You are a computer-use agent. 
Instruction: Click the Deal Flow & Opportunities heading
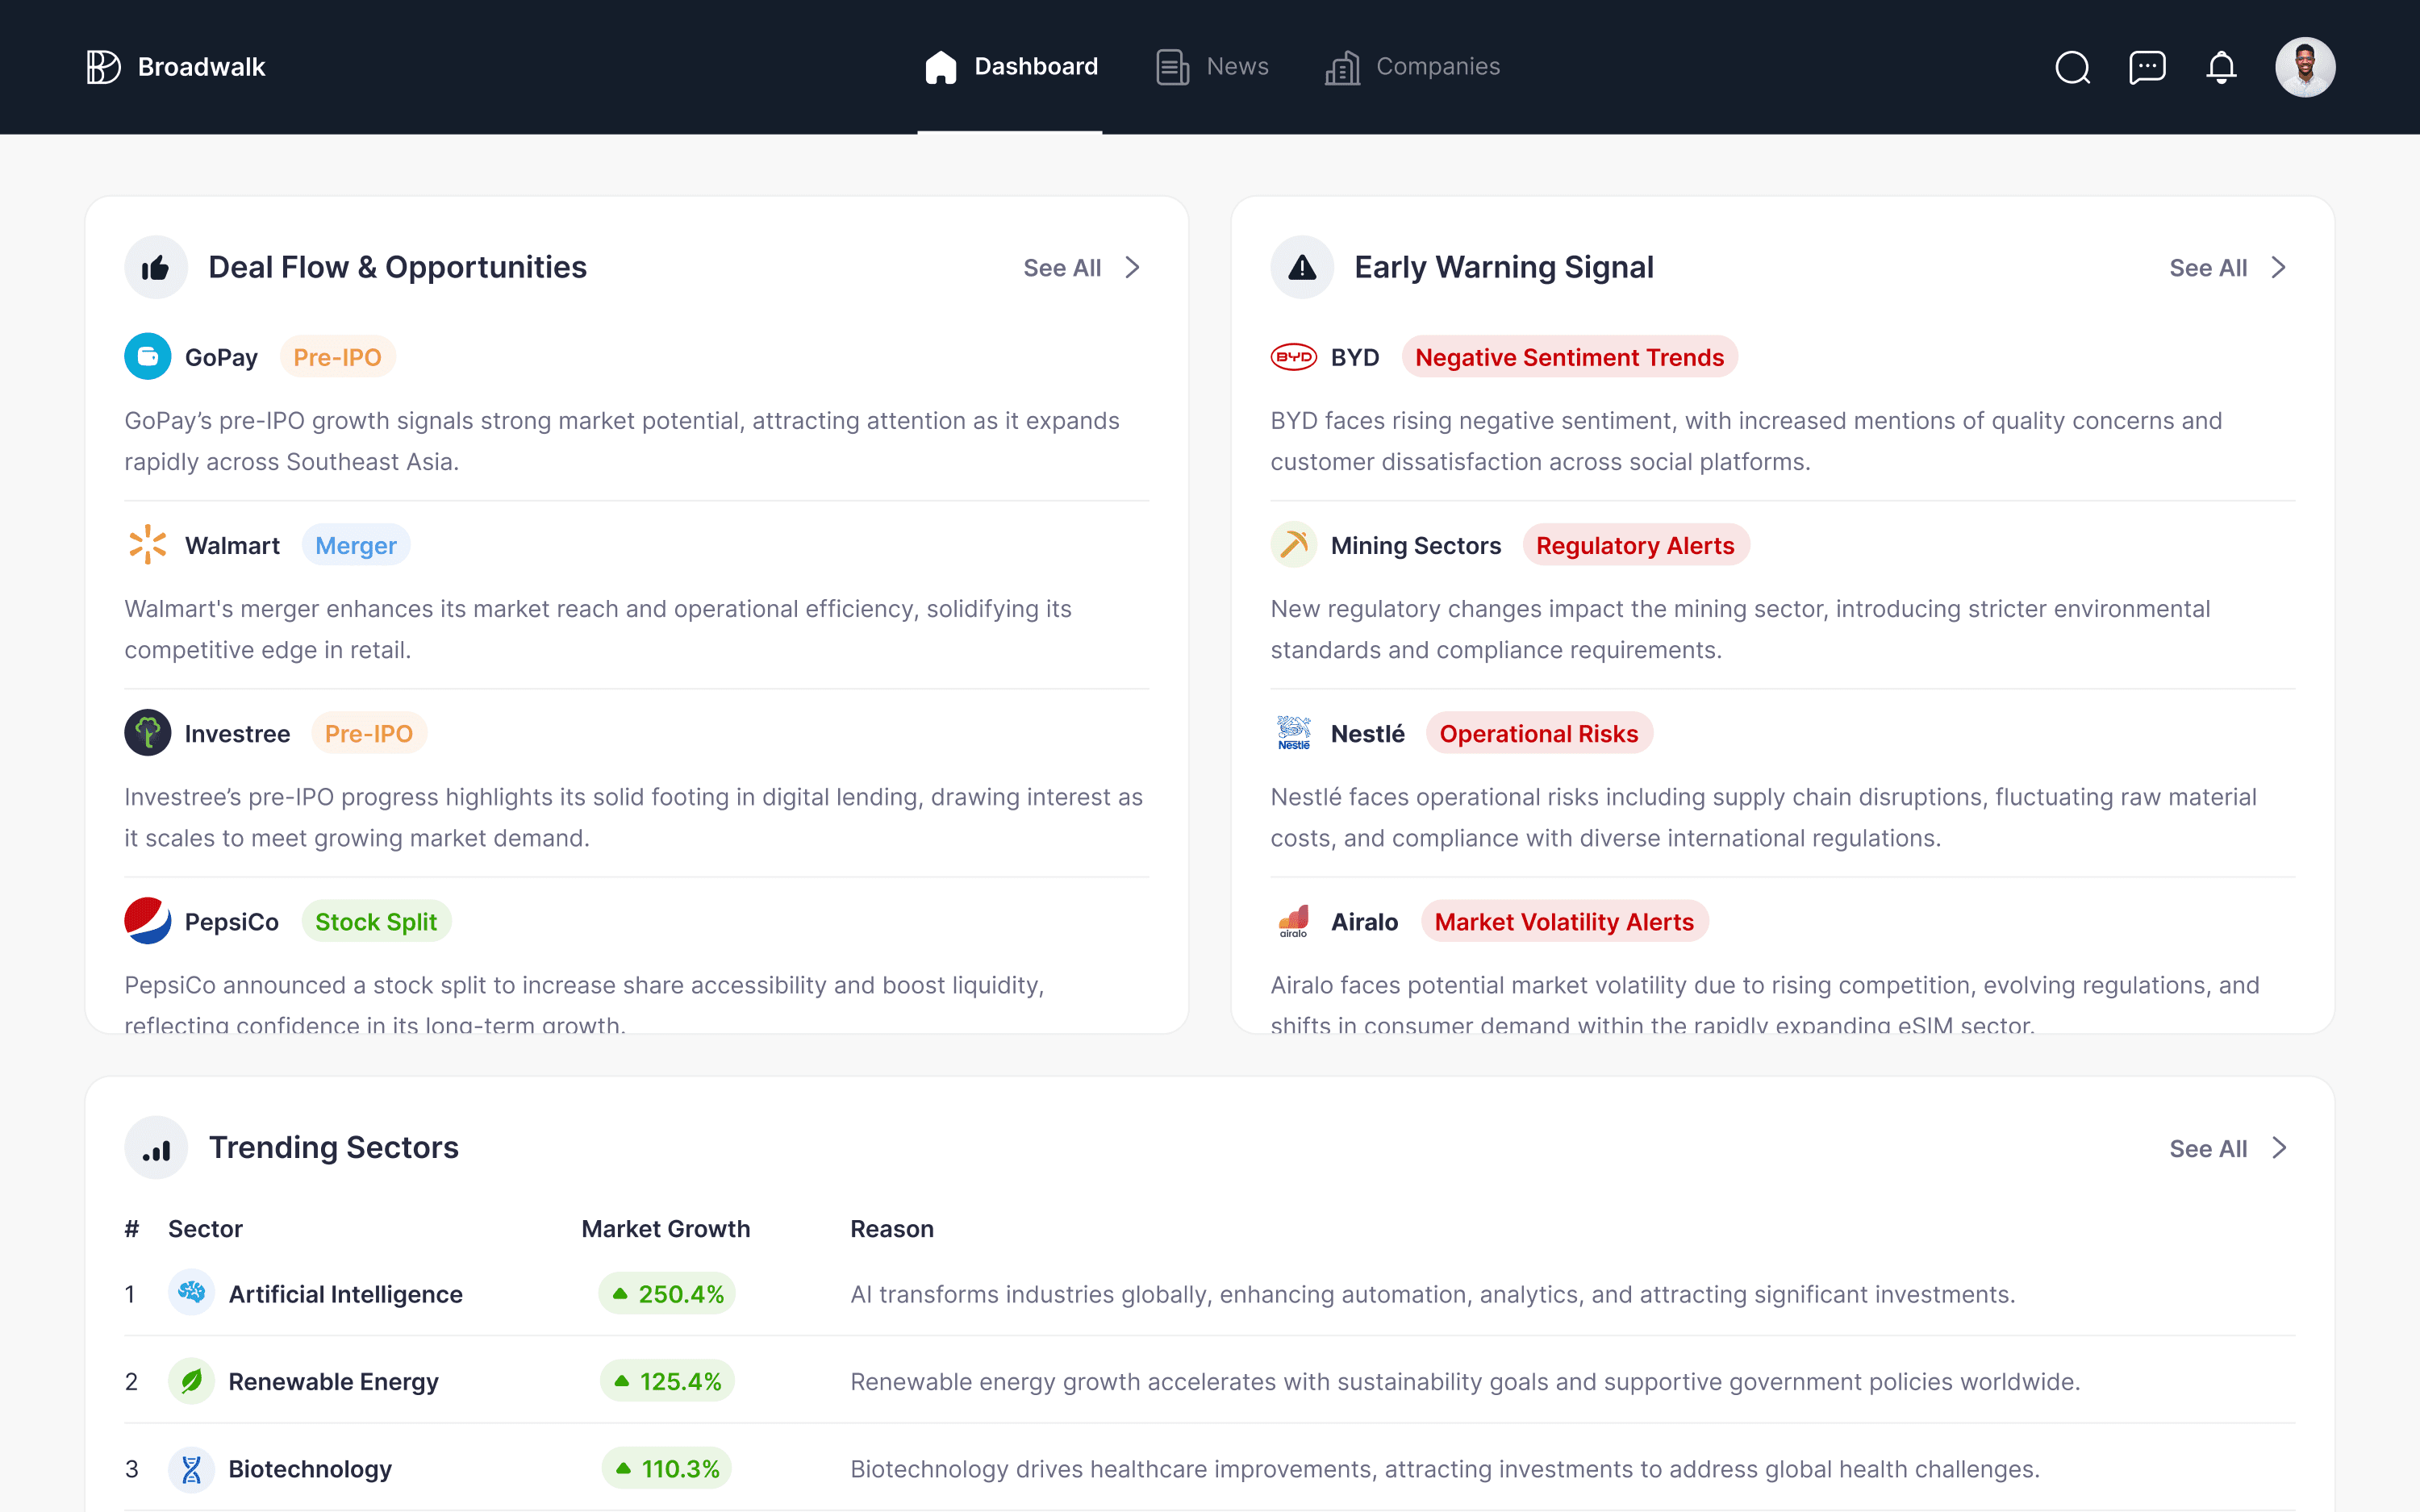pos(397,267)
